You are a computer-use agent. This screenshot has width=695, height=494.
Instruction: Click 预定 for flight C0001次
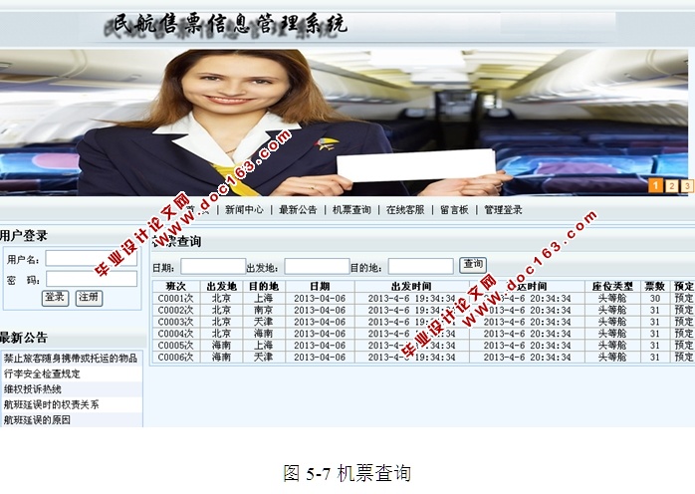click(683, 298)
